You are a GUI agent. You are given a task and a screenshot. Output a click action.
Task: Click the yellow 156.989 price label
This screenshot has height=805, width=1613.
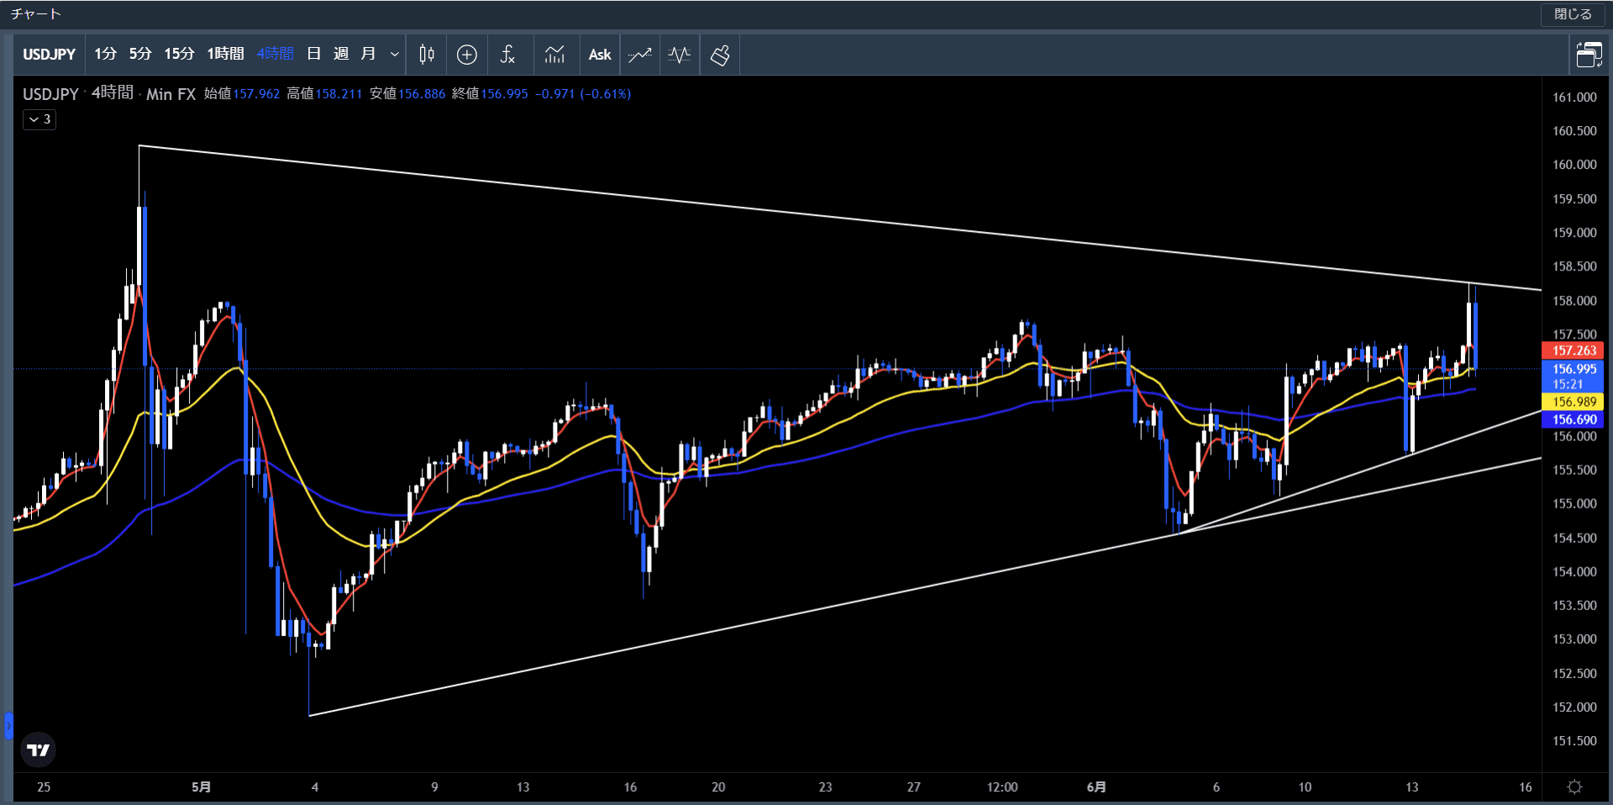point(1574,402)
